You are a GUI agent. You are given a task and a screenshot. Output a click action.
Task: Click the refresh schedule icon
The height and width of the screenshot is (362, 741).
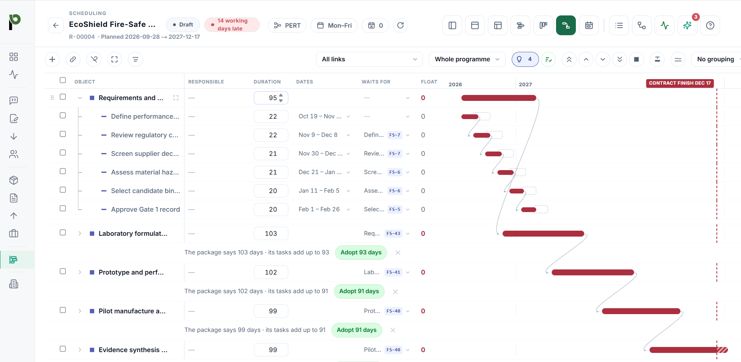click(400, 25)
